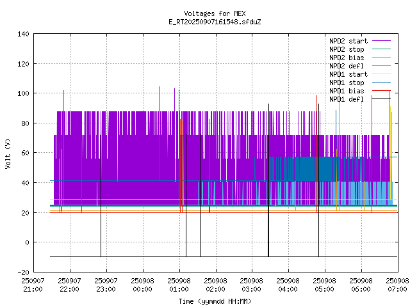Click the 250908 03:00 time tick label
This screenshot has width=410, height=307.
[251, 285]
